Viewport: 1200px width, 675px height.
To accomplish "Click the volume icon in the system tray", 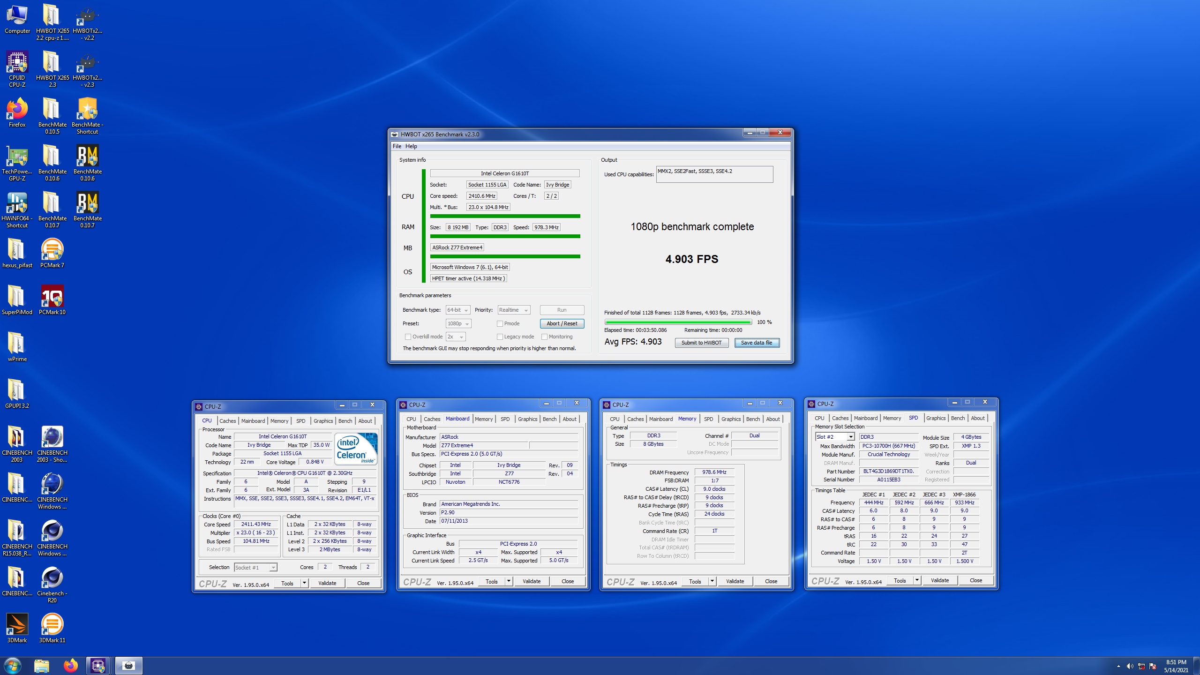I will [x=1130, y=666].
